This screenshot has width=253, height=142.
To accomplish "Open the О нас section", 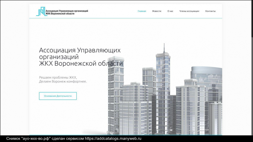I will coord(170,11).
